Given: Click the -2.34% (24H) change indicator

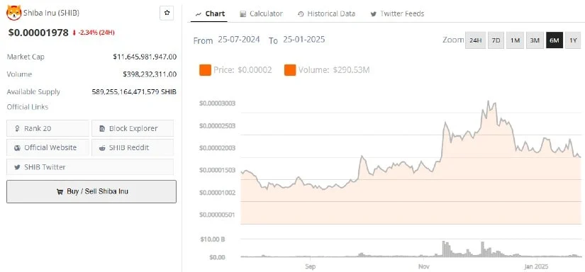Looking at the screenshot, I should click(x=94, y=33).
